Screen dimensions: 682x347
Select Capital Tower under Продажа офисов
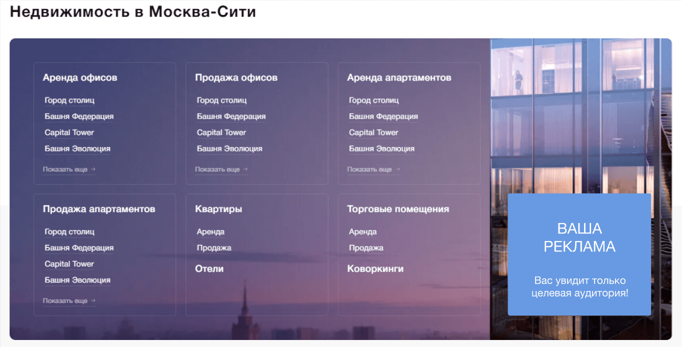pyautogui.click(x=221, y=132)
